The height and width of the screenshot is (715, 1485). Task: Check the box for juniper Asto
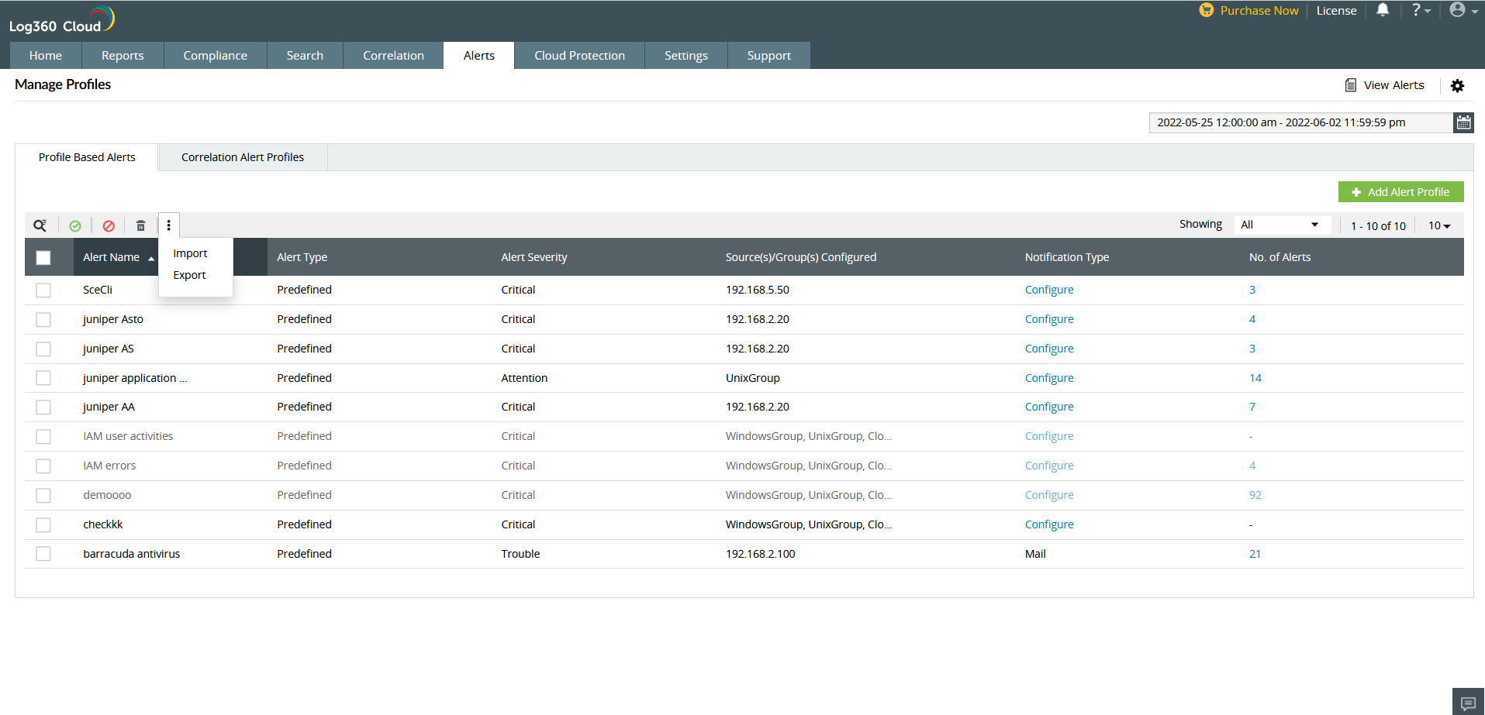click(x=43, y=319)
